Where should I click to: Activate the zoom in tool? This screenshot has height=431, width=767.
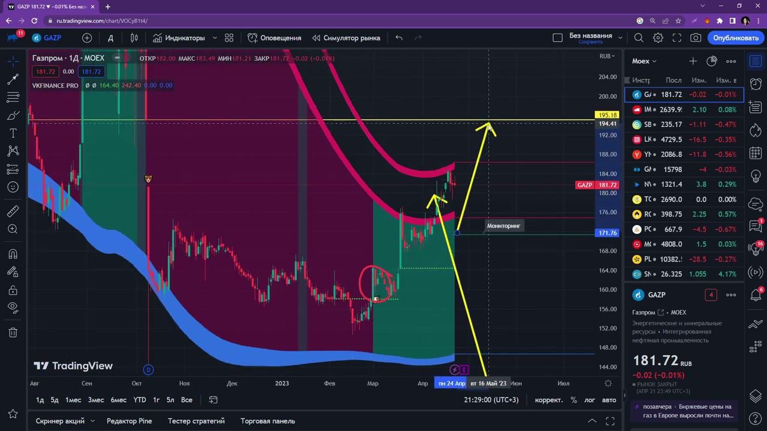coord(13,229)
